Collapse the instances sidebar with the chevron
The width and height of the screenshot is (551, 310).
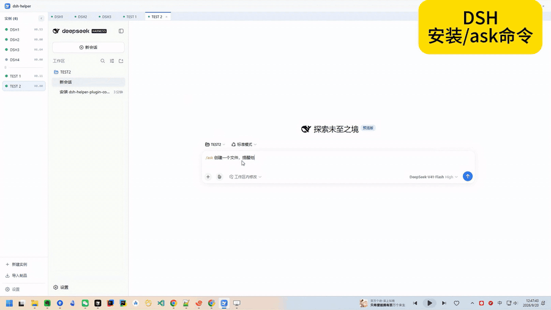pyautogui.click(x=41, y=18)
